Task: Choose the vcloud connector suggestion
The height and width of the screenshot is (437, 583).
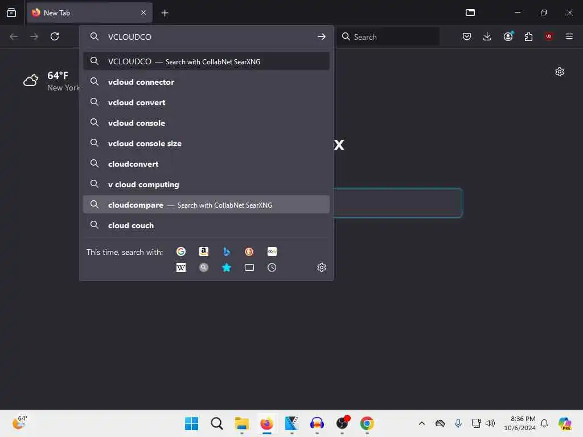Action: [206, 82]
